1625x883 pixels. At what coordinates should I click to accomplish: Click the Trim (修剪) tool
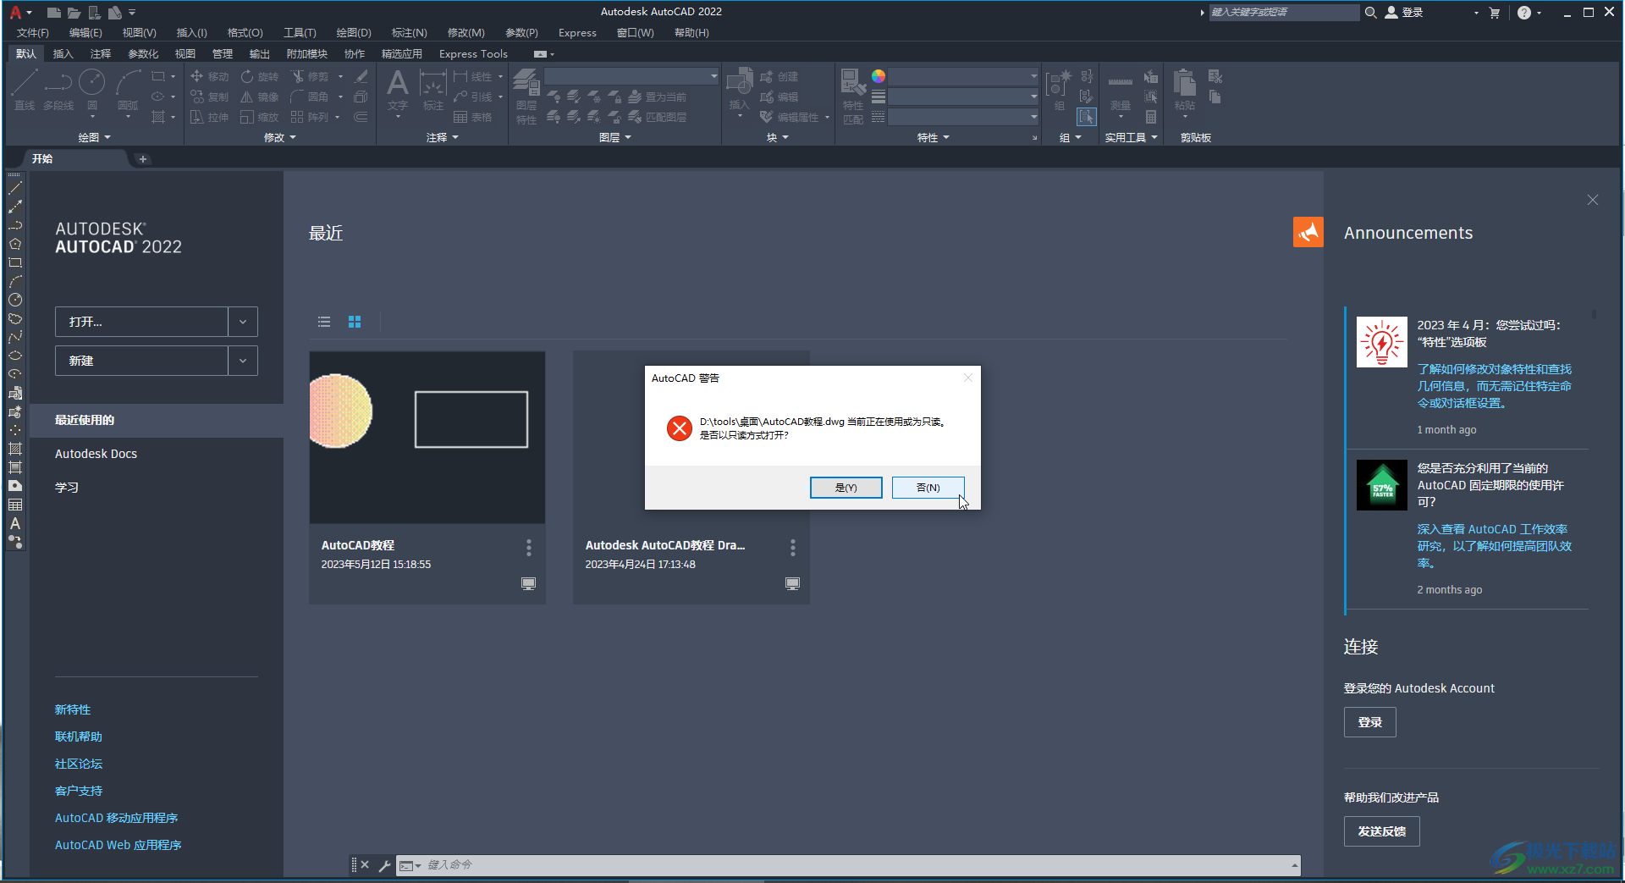click(310, 76)
